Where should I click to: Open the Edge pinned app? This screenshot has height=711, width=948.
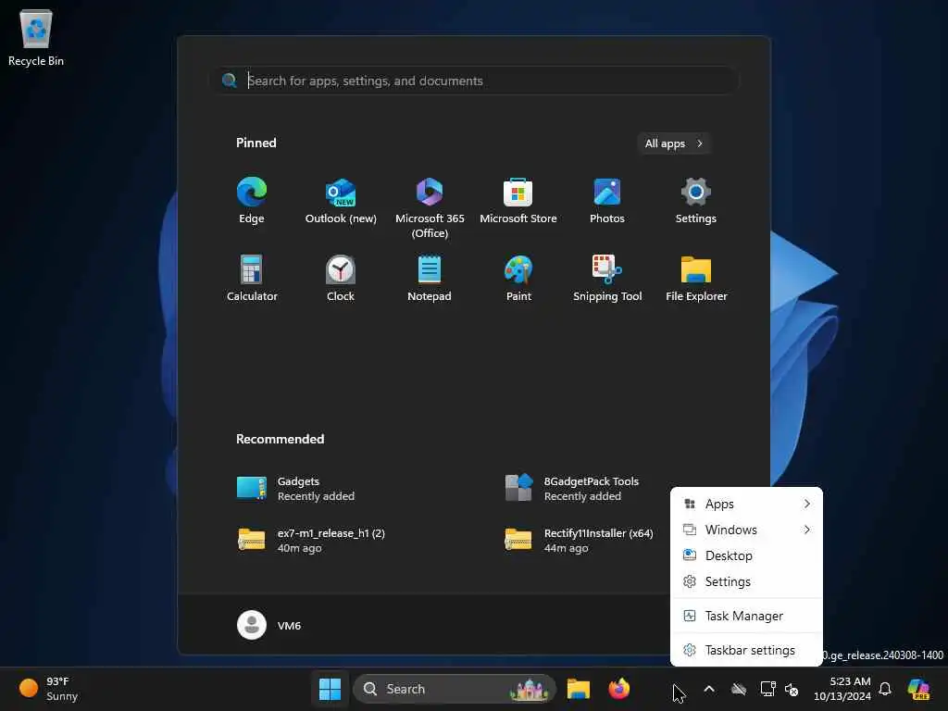[x=252, y=201]
